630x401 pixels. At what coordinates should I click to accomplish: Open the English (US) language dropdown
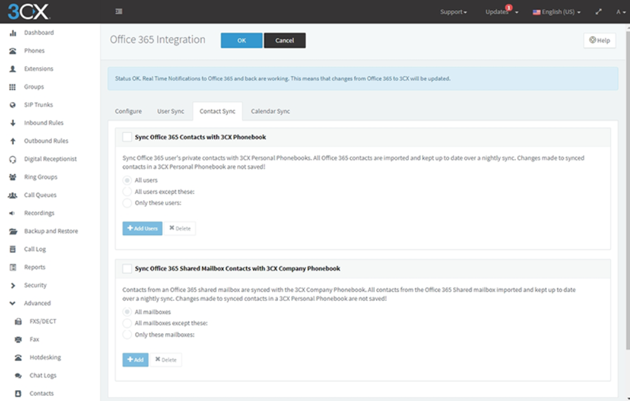click(557, 12)
